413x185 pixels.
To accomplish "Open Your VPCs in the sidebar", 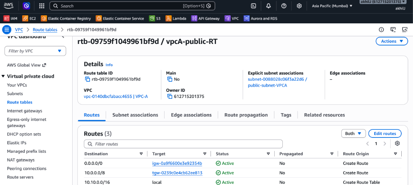I will [x=17, y=85].
